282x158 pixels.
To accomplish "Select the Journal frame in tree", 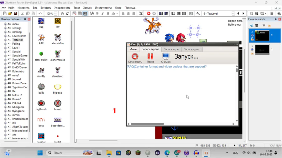I will 16,79.
